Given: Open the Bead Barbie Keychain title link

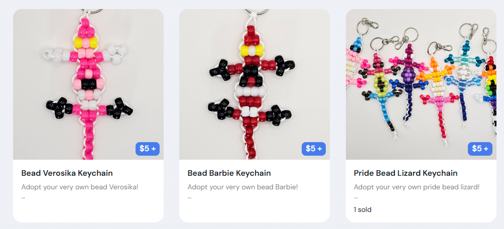Looking at the screenshot, I should coord(229,173).
